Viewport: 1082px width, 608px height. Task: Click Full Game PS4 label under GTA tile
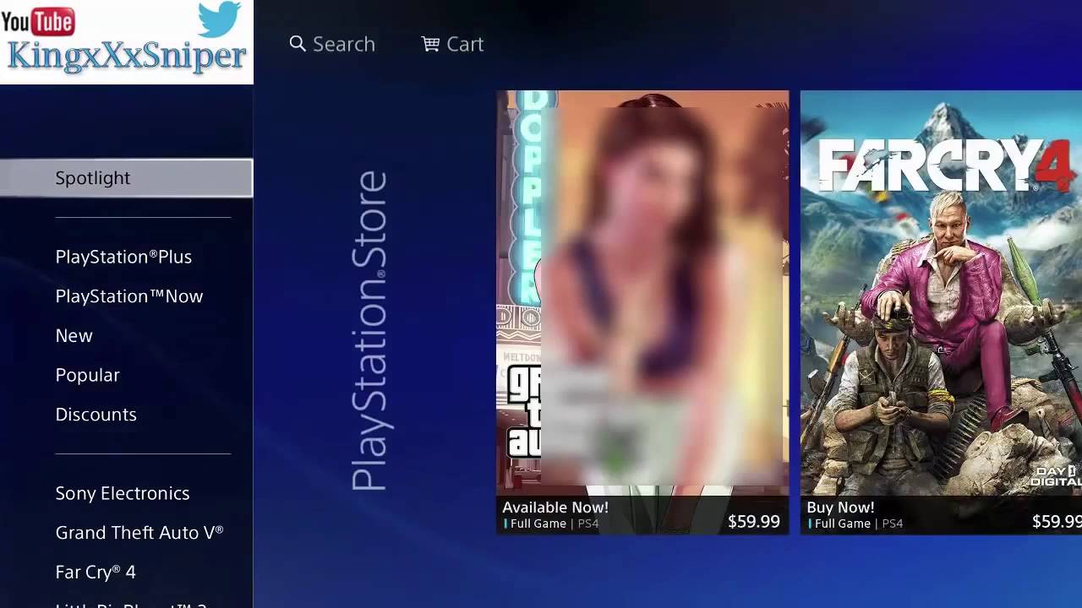click(551, 524)
